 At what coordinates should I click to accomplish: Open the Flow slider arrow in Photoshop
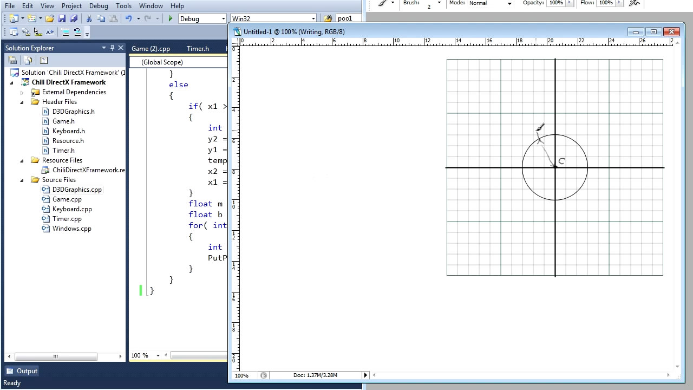coord(618,3)
